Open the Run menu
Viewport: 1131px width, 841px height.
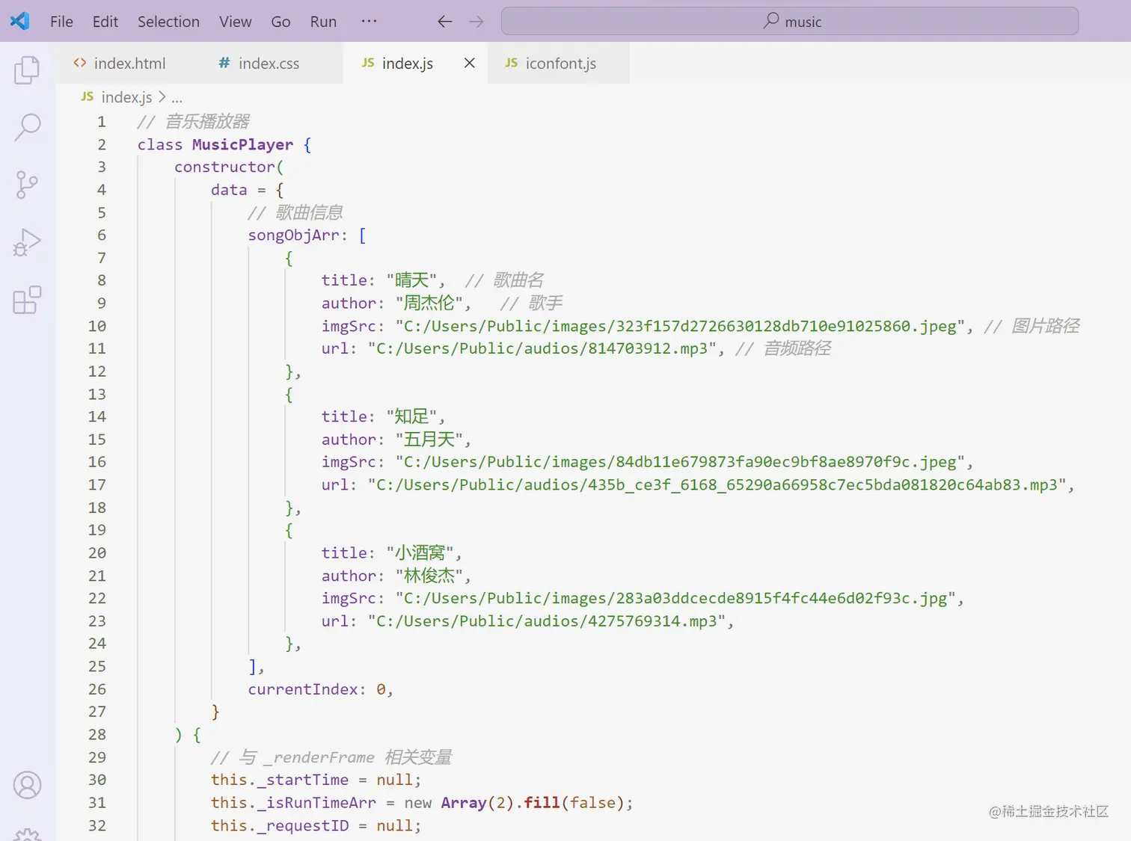[323, 22]
